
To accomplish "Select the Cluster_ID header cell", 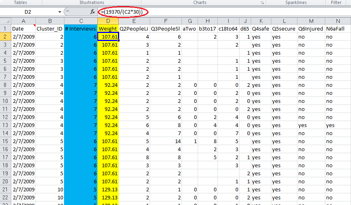I will pyautogui.click(x=50, y=29).
